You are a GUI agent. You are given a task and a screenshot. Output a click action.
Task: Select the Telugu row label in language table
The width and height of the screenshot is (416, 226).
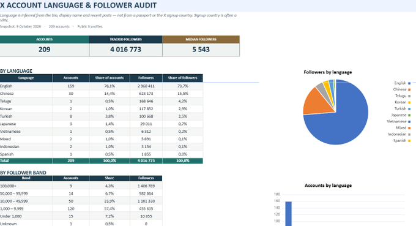point(6,101)
